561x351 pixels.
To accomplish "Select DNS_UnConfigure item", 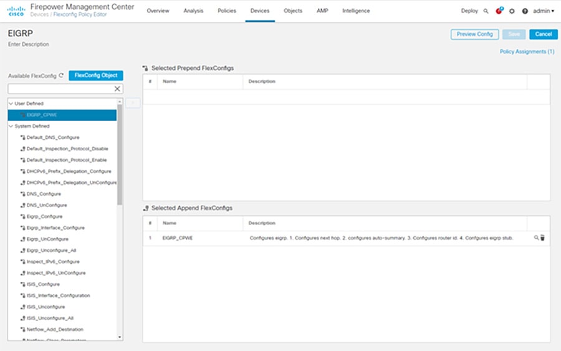I will tap(47, 205).
